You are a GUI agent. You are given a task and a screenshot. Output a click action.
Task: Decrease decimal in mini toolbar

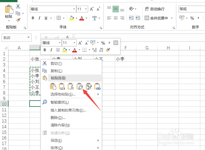pos(101,50)
